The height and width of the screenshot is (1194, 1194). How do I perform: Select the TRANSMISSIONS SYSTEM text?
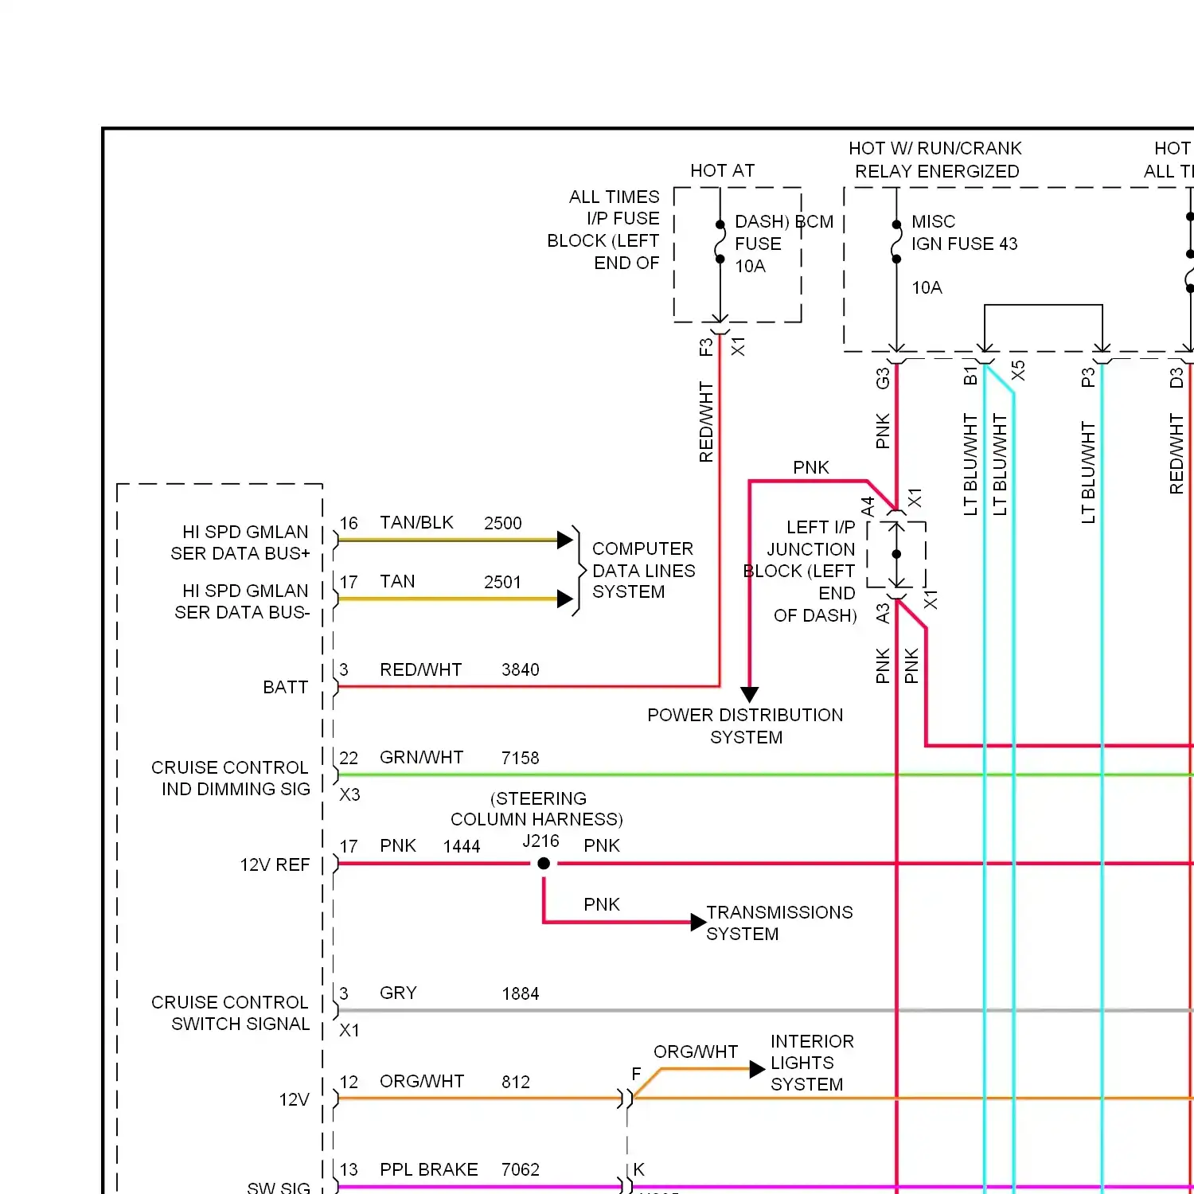pyautogui.click(x=778, y=923)
